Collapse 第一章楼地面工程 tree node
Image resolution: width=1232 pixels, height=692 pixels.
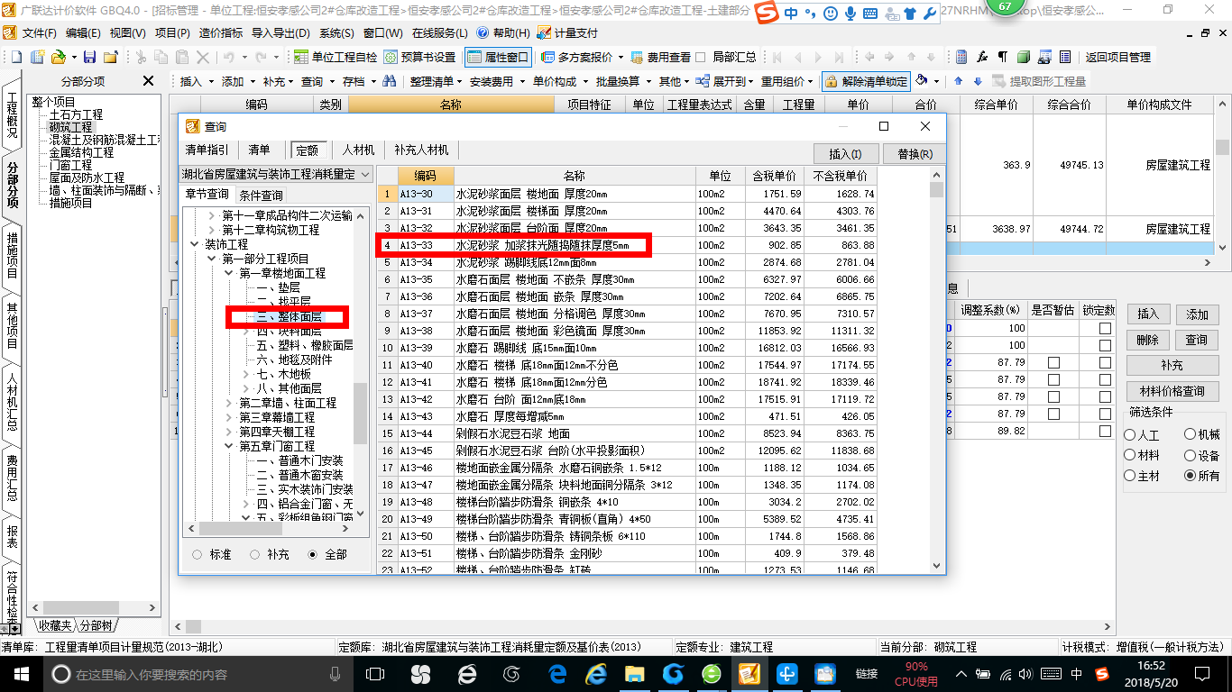[x=229, y=273]
